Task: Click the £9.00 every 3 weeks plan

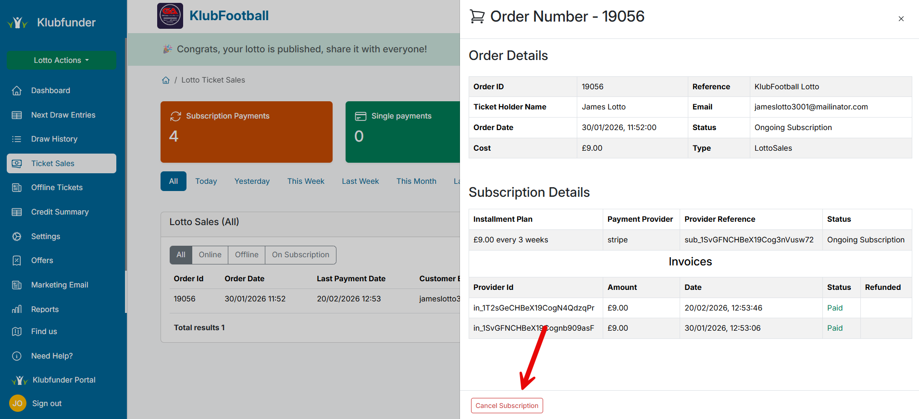Action: pos(510,240)
